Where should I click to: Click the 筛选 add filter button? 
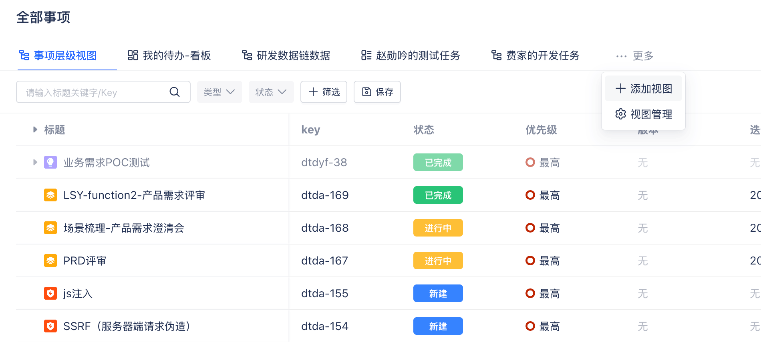click(324, 92)
